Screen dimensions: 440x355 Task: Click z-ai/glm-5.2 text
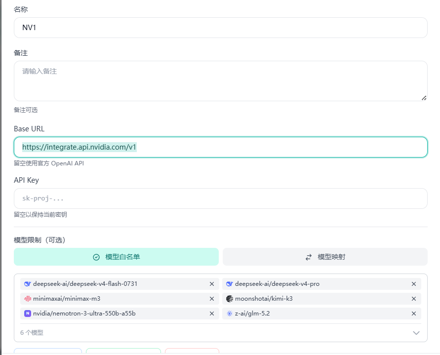[252, 314]
